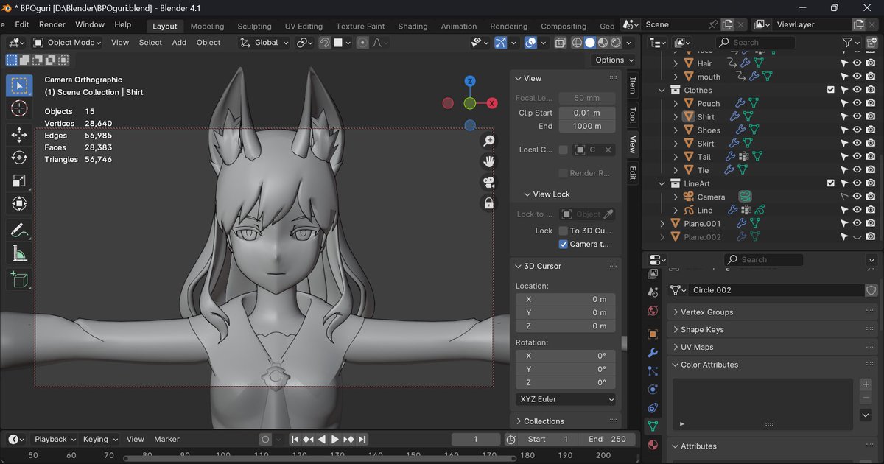Open the viewport Add menu
The image size is (884, 464).
[x=179, y=43]
